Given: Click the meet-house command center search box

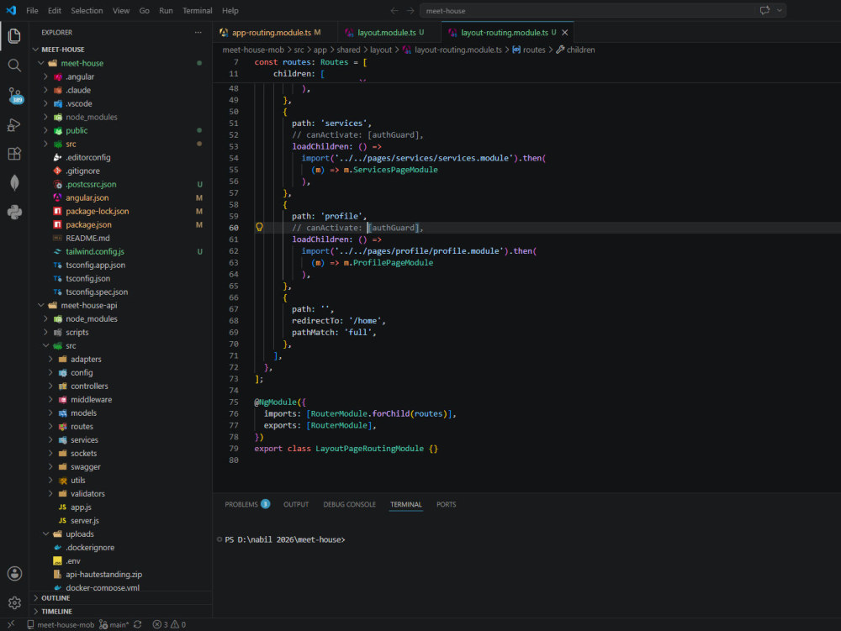Looking at the screenshot, I should (587, 11).
